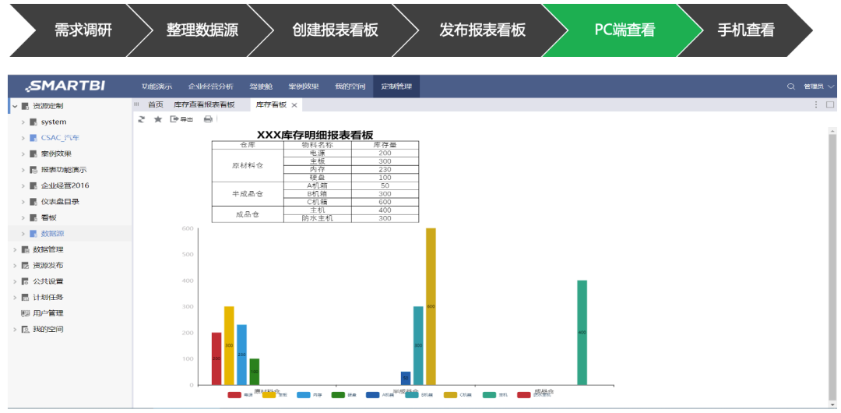Click the icon beside 我的空间 in sidebar

point(25,329)
